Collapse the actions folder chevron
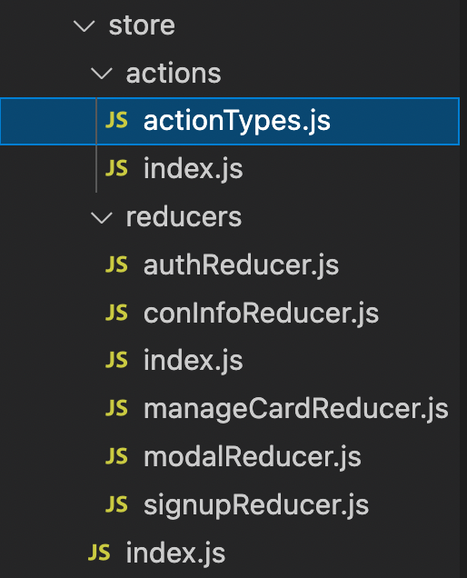467x578 pixels. [x=102, y=74]
